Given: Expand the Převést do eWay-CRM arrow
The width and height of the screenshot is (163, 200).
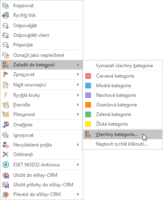Looking at the screenshot, I should tap(78, 194).
